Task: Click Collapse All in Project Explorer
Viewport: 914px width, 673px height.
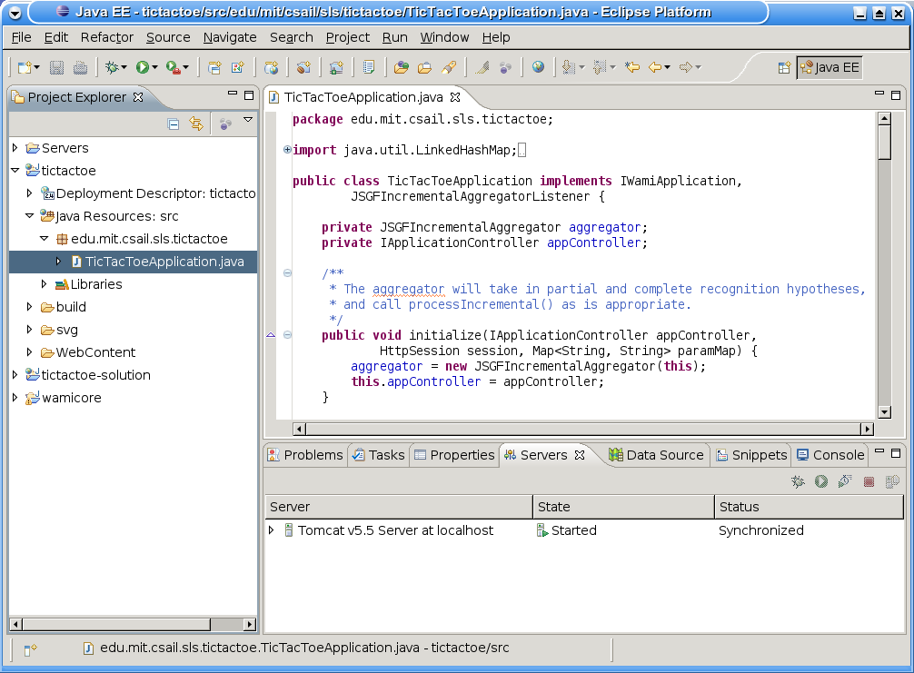Action: pos(174,124)
